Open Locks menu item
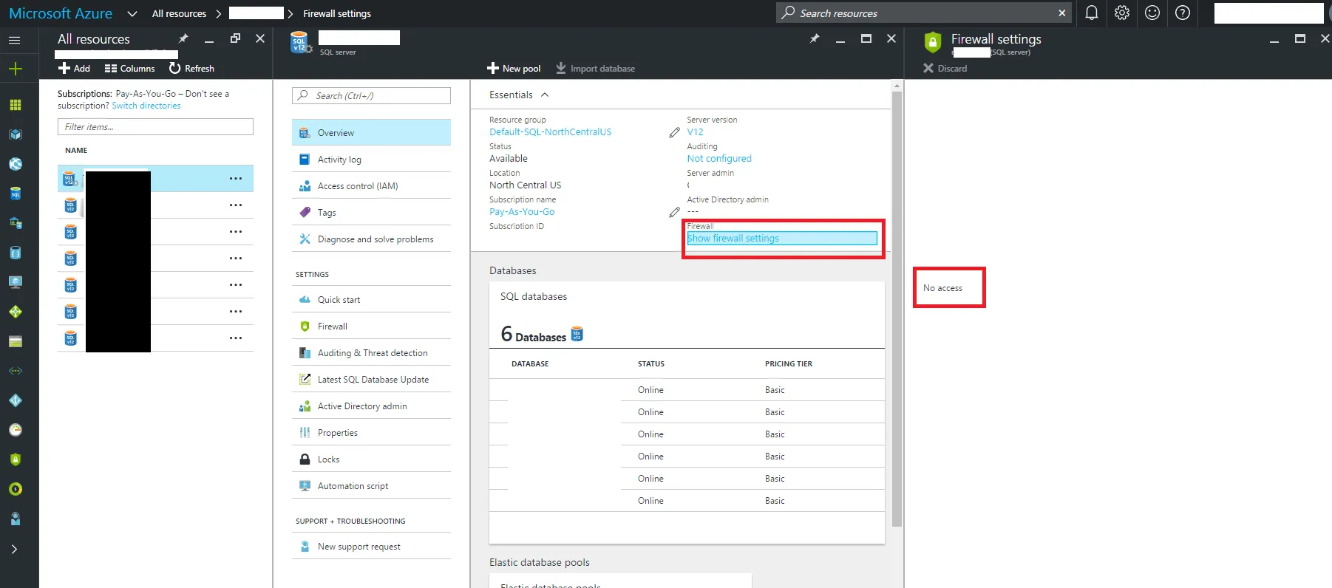Viewport: 1332px width, 588px height. click(x=371, y=459)
